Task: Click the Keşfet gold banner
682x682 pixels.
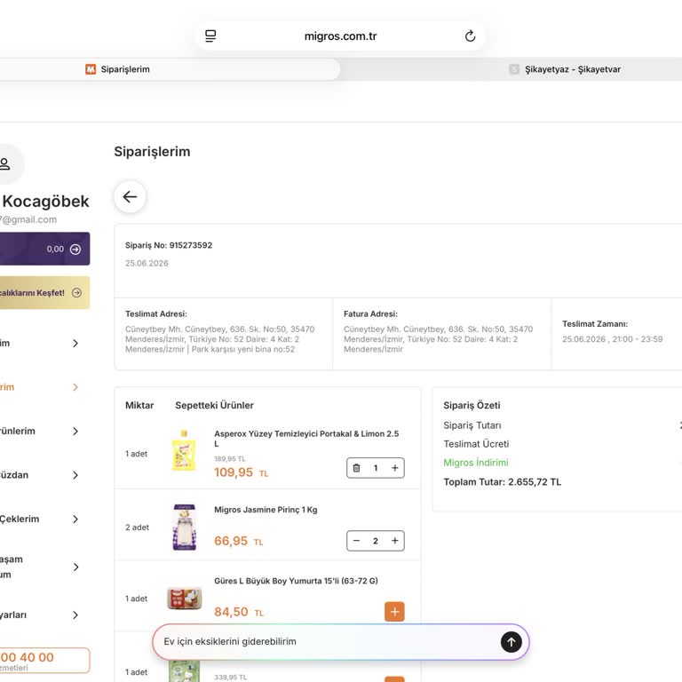Action: [44, 293]
